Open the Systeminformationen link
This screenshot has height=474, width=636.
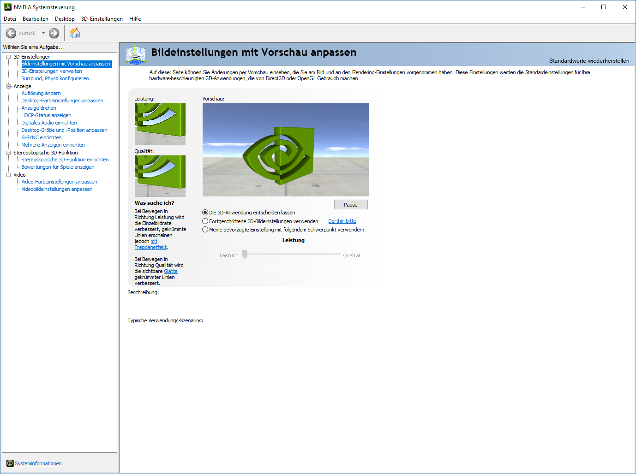(38, 463)
